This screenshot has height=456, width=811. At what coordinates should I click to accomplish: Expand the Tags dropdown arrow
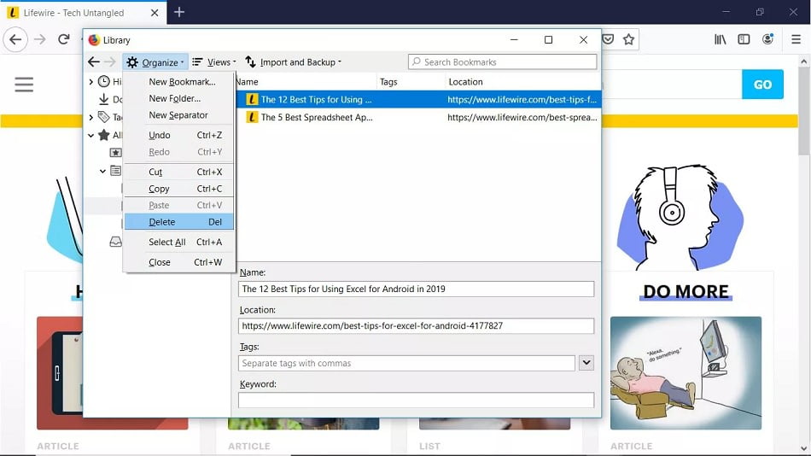coord(586,363)
